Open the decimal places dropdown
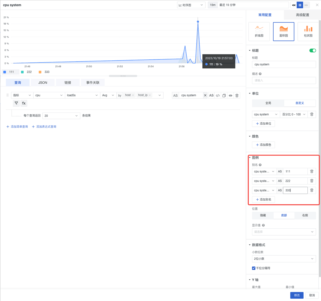Image resolution: width=321 pixels, height=301 pixels. (284, 259)
